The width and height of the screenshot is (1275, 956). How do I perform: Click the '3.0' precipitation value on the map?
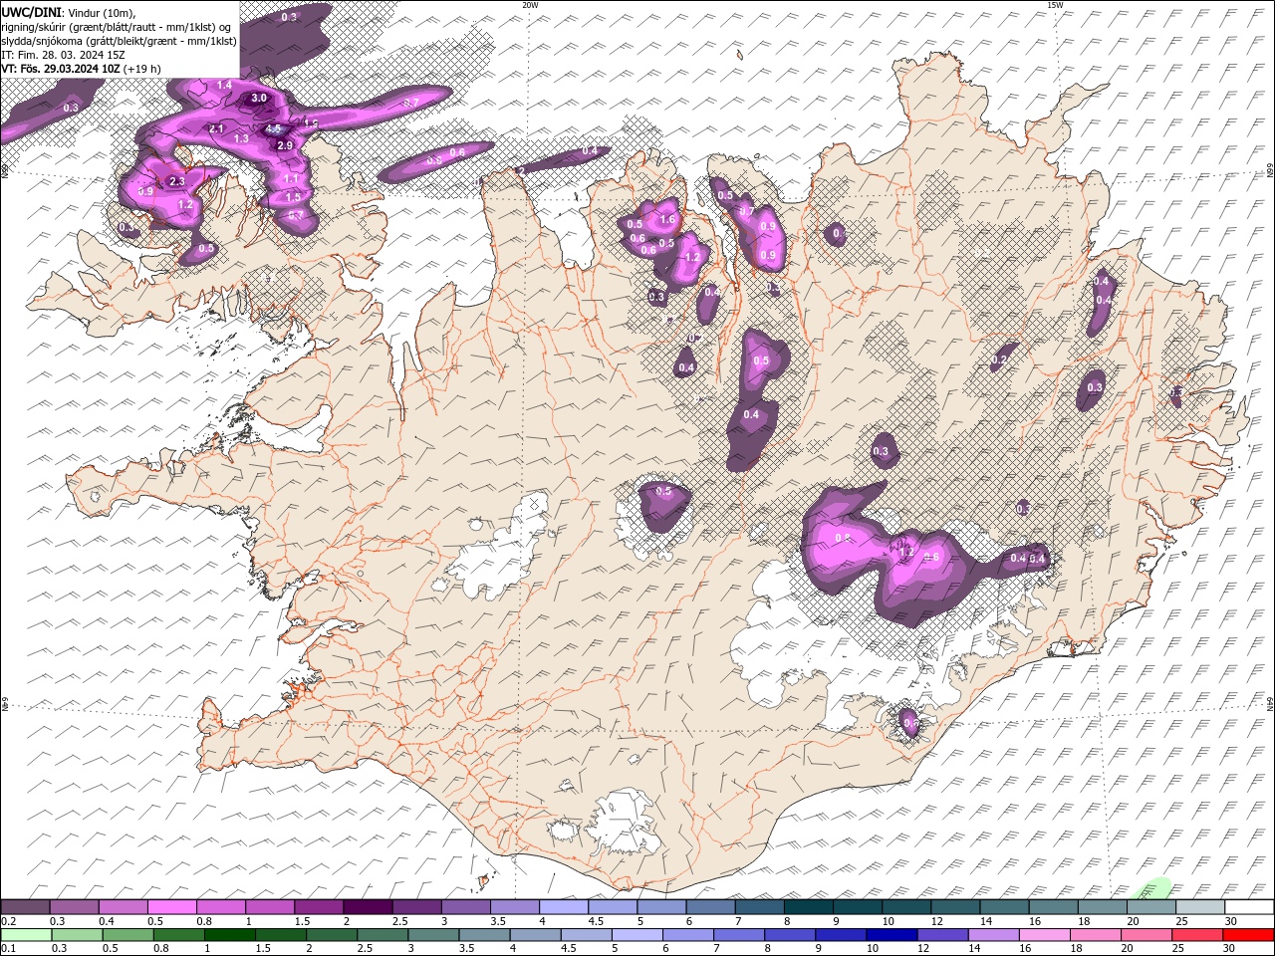tap(259, 98)
